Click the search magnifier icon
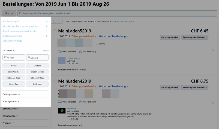 [x=20, y=13]
